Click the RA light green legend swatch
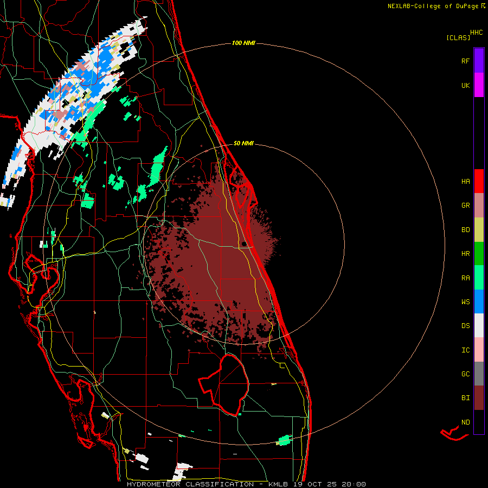Viewport: 488px width, 488px height. [x=479, y=278]
